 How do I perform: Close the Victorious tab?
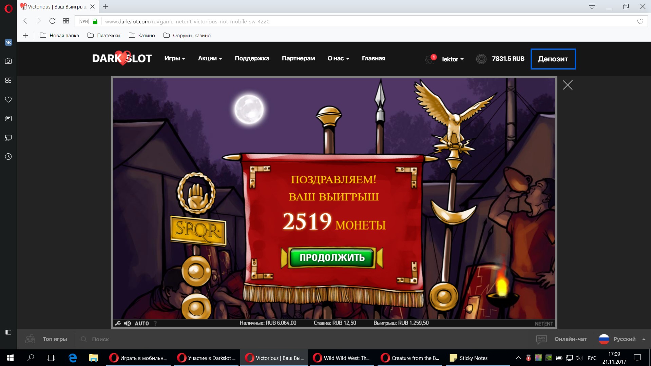93,6
